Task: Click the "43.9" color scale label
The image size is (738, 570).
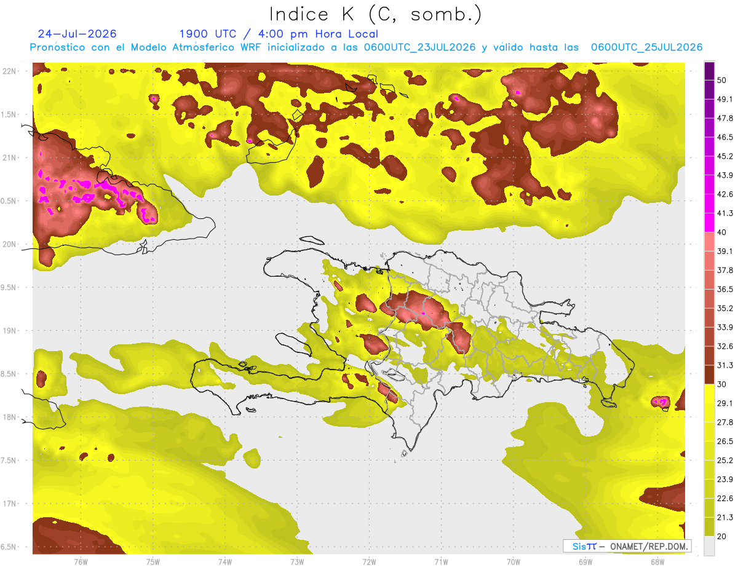Action: pyautogui.click(x=724, y=175)
